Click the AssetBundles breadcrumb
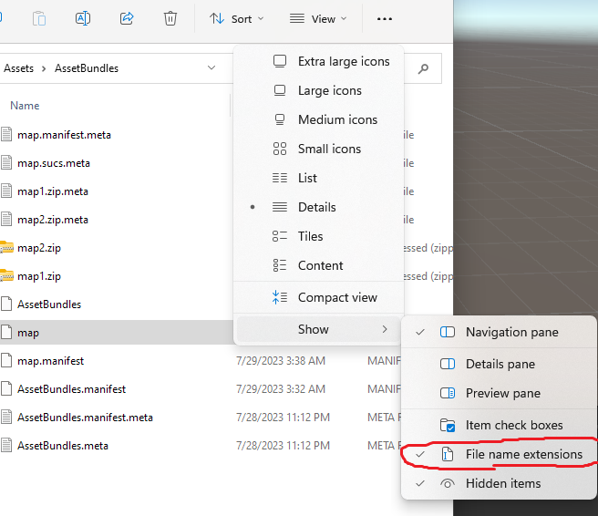This screenshot has height=516, width=598. coord(87,68)
